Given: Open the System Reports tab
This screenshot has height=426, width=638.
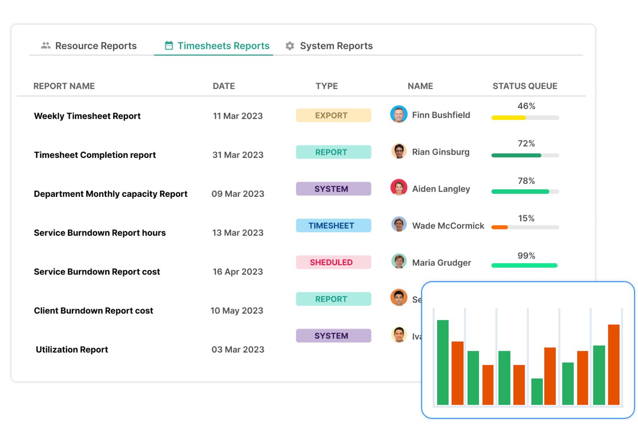Looking at the screenshot, I should (x=329, y=46).
